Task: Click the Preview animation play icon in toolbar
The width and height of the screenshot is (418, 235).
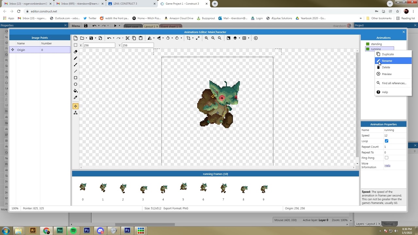Action: coord(256,38)
